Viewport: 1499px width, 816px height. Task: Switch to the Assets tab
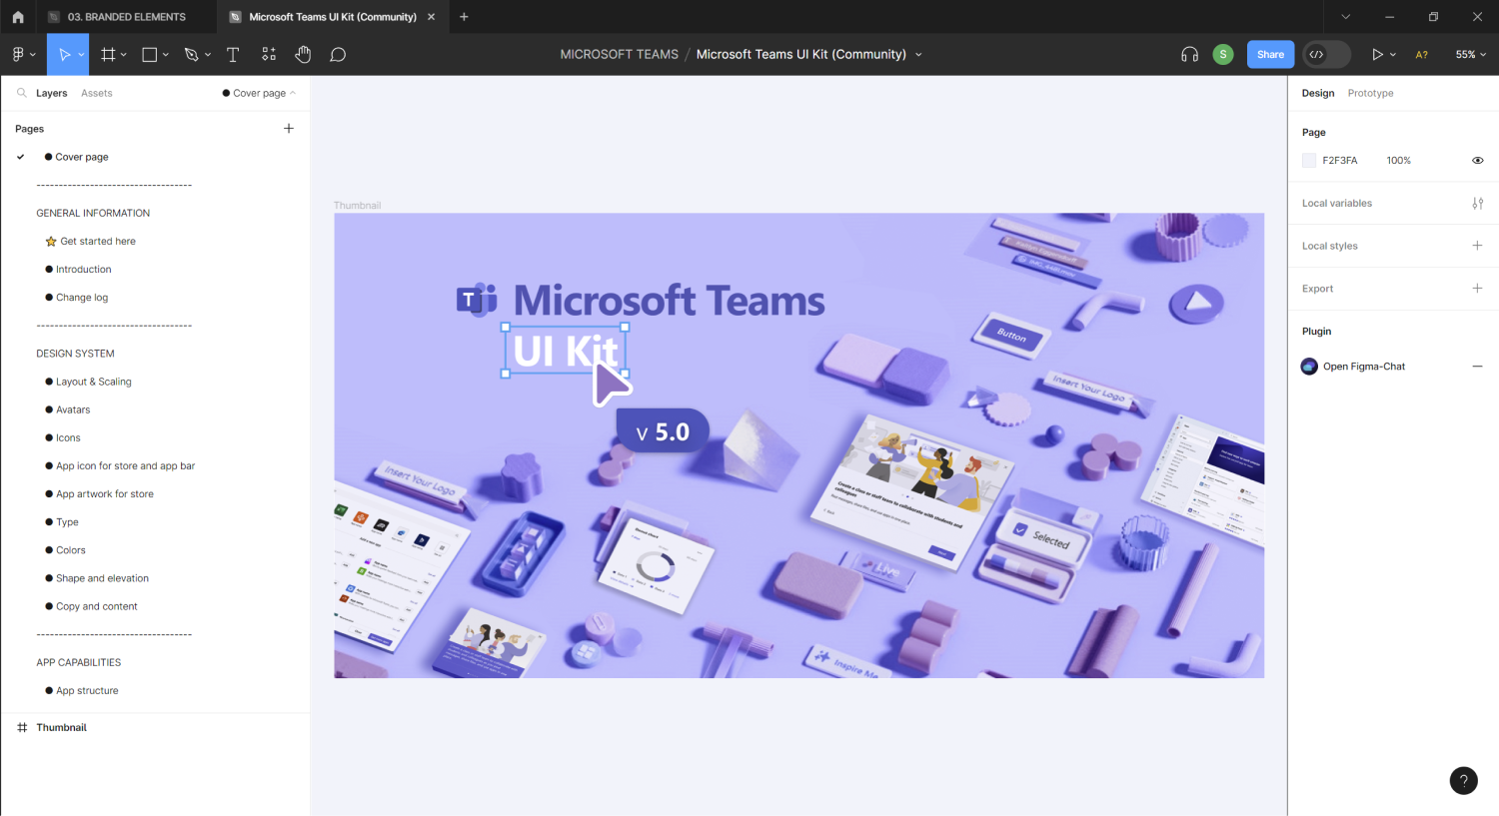97,93
